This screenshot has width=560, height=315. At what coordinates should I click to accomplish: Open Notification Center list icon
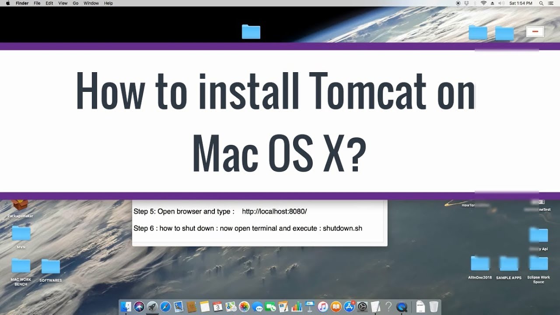[x=550, y=3]
